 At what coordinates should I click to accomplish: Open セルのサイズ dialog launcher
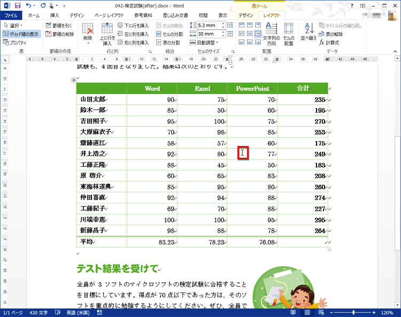pyautogui.click(x=233, y=51)
